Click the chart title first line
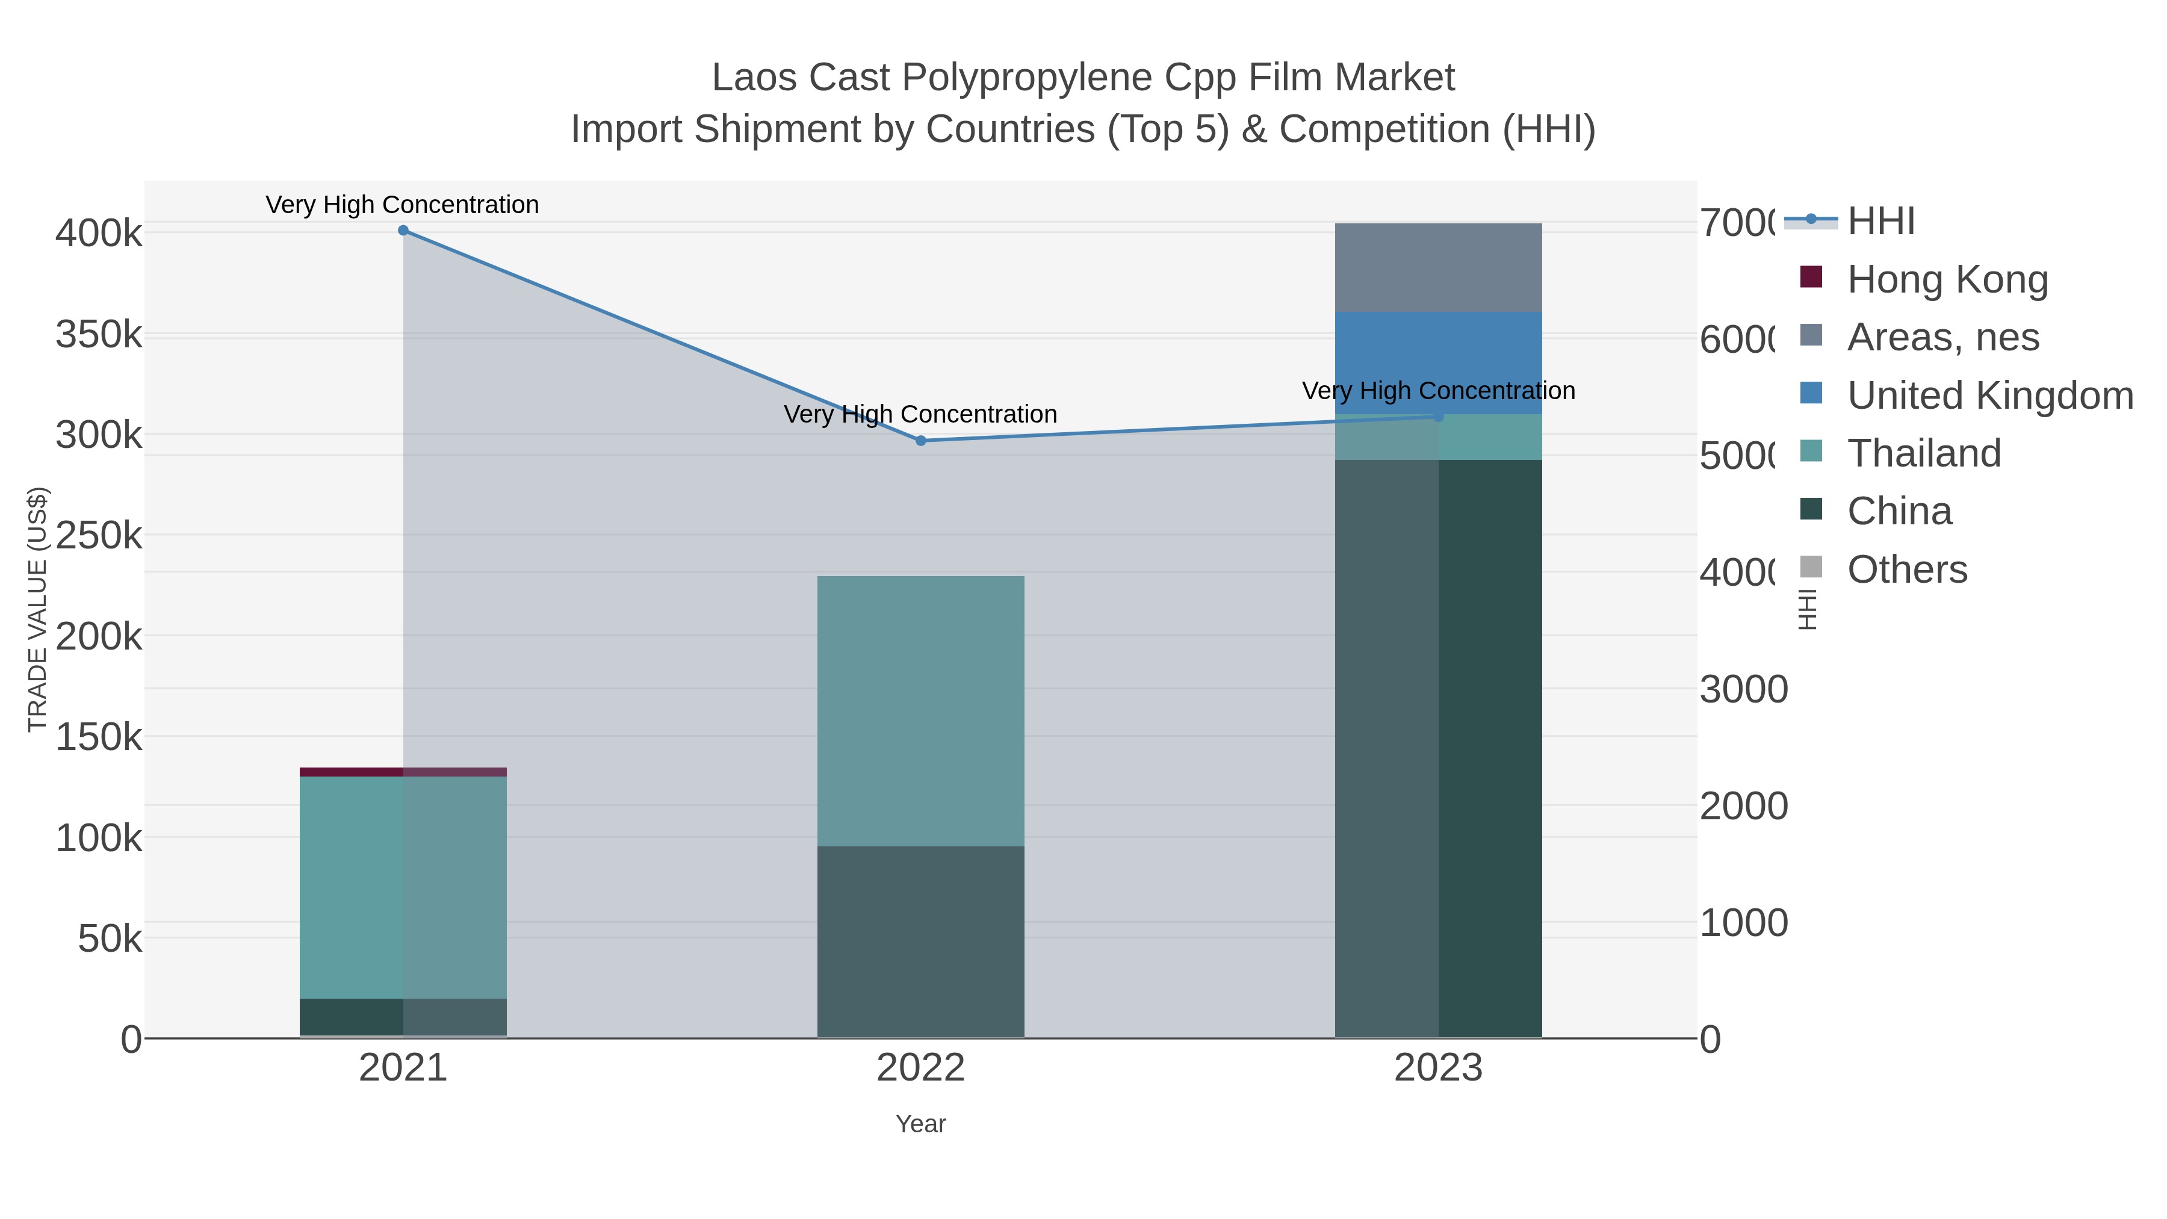Viewport: 2167px width, 1219px height. [1083, 78]
